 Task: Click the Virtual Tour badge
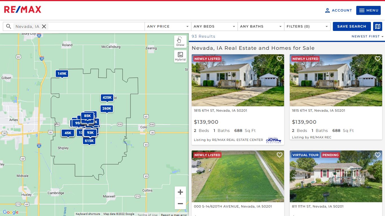[x=306, y=155]
